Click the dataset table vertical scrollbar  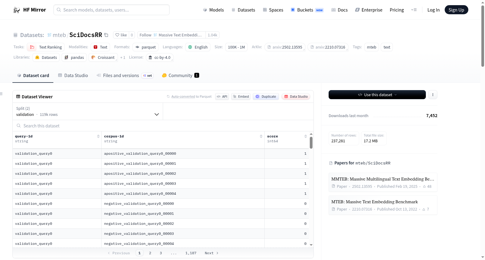click(311, 143)
